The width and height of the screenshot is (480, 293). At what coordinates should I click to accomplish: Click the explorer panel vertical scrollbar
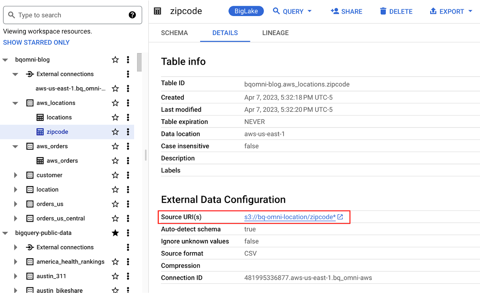(x=140, y=62)
